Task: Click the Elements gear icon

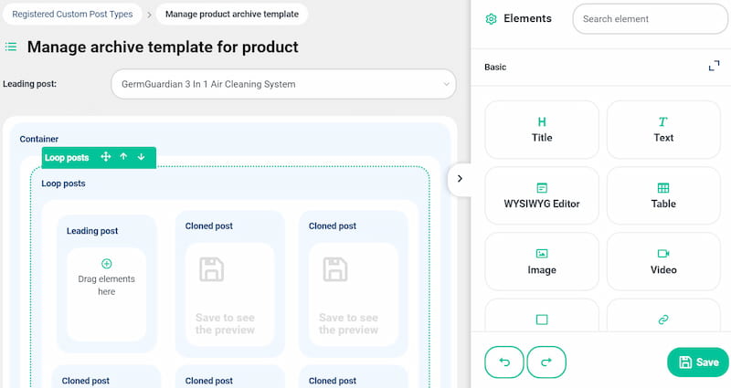Action: pos(491,18)
